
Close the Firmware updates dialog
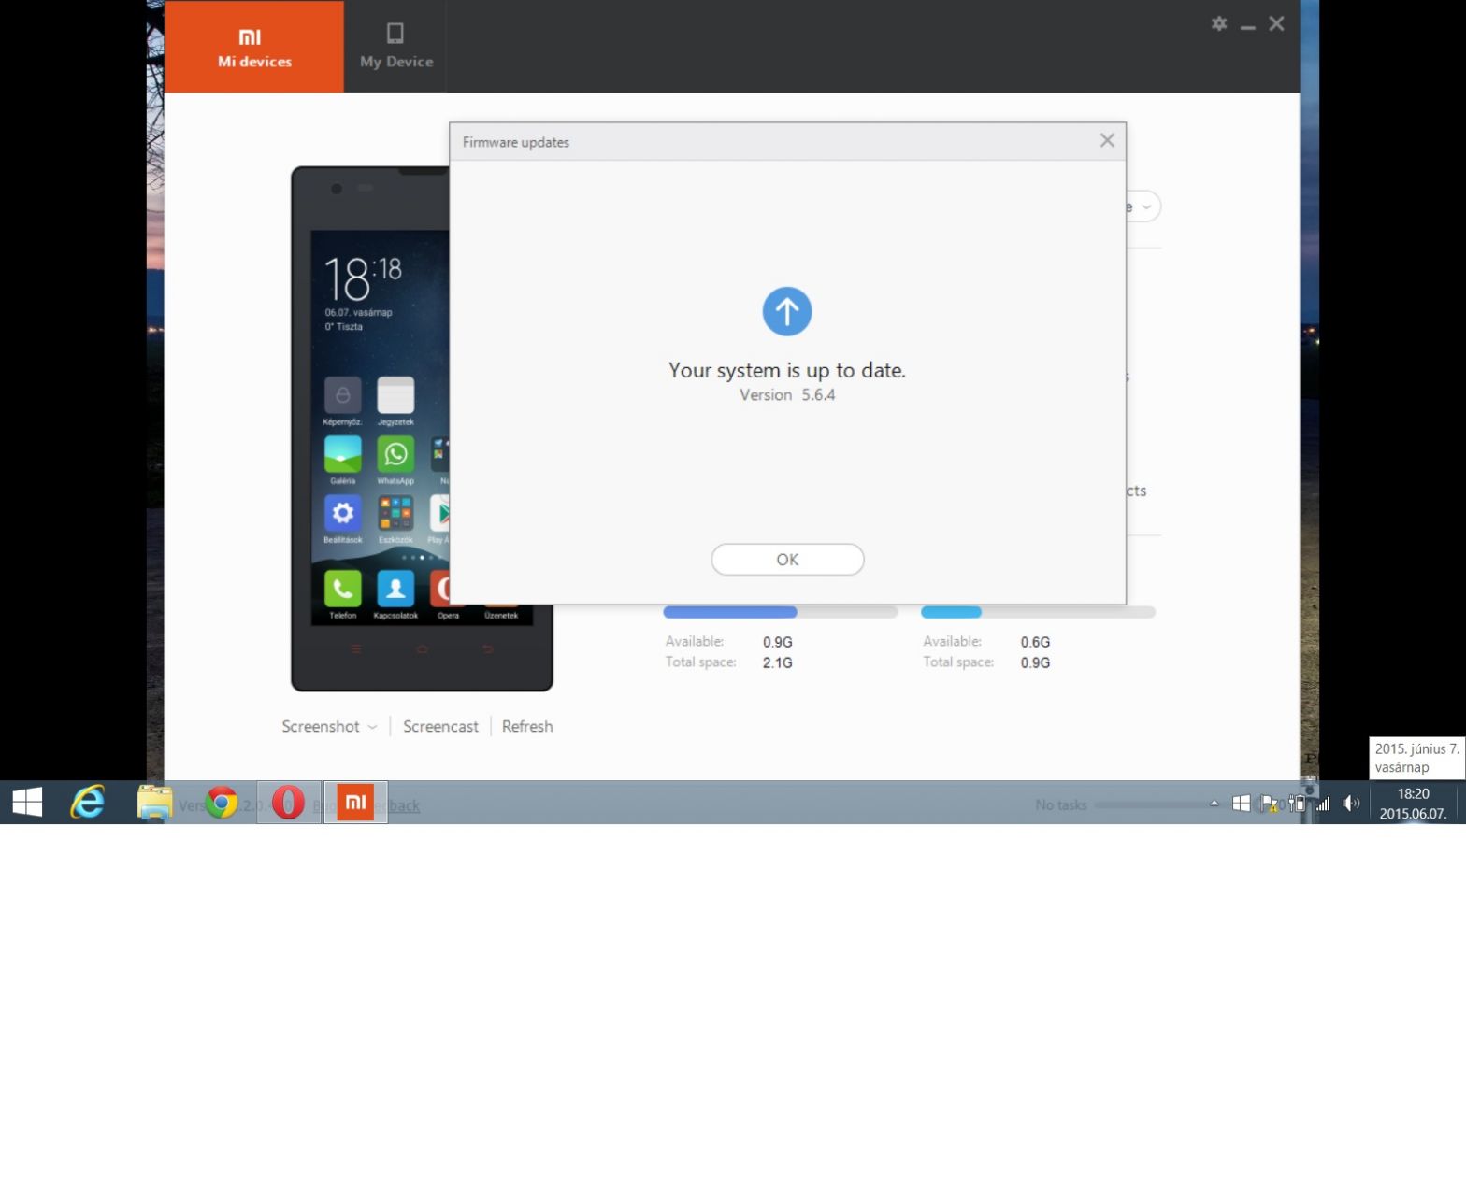point(1107,140)
